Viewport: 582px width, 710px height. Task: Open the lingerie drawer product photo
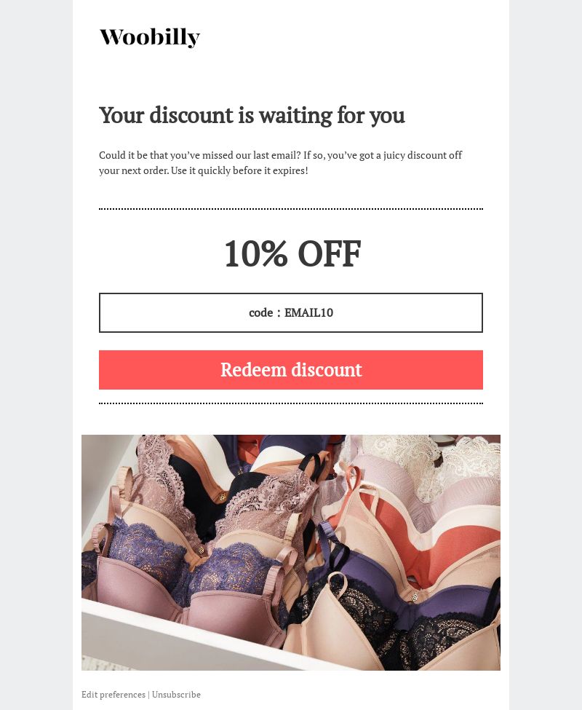pyautogui.click(x=291, y=553)
